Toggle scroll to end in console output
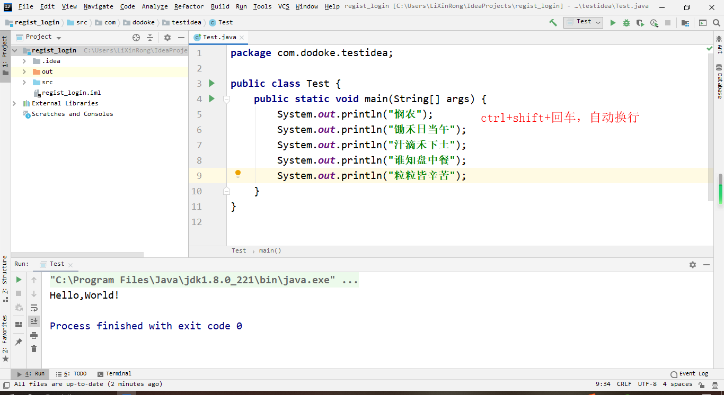Viewport: 724px width, 395px height. [34, 320]
